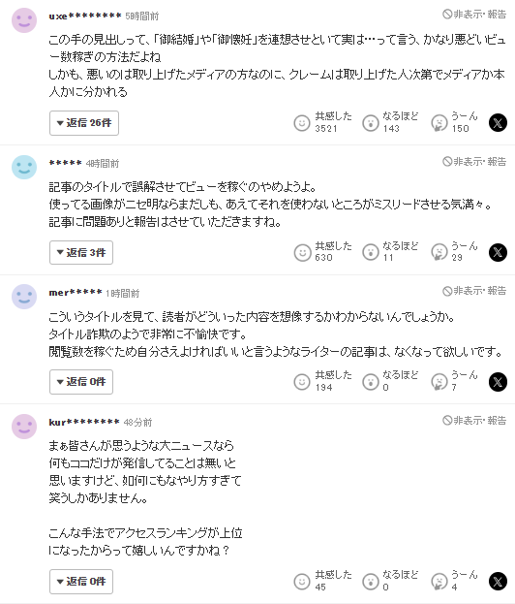Viewport: 515px width, 604px height.
Task: Hide or report uxe comment
Action: 474,15
